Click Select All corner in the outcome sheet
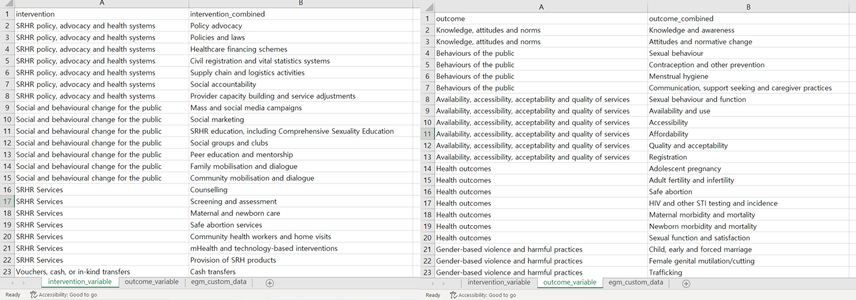Image resolution: width=856 pixels, height=300 pixels. pos(429,7)
